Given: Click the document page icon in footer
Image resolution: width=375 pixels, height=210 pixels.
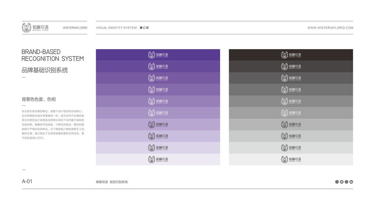Looking at the screenshot, I should [337, 182].
